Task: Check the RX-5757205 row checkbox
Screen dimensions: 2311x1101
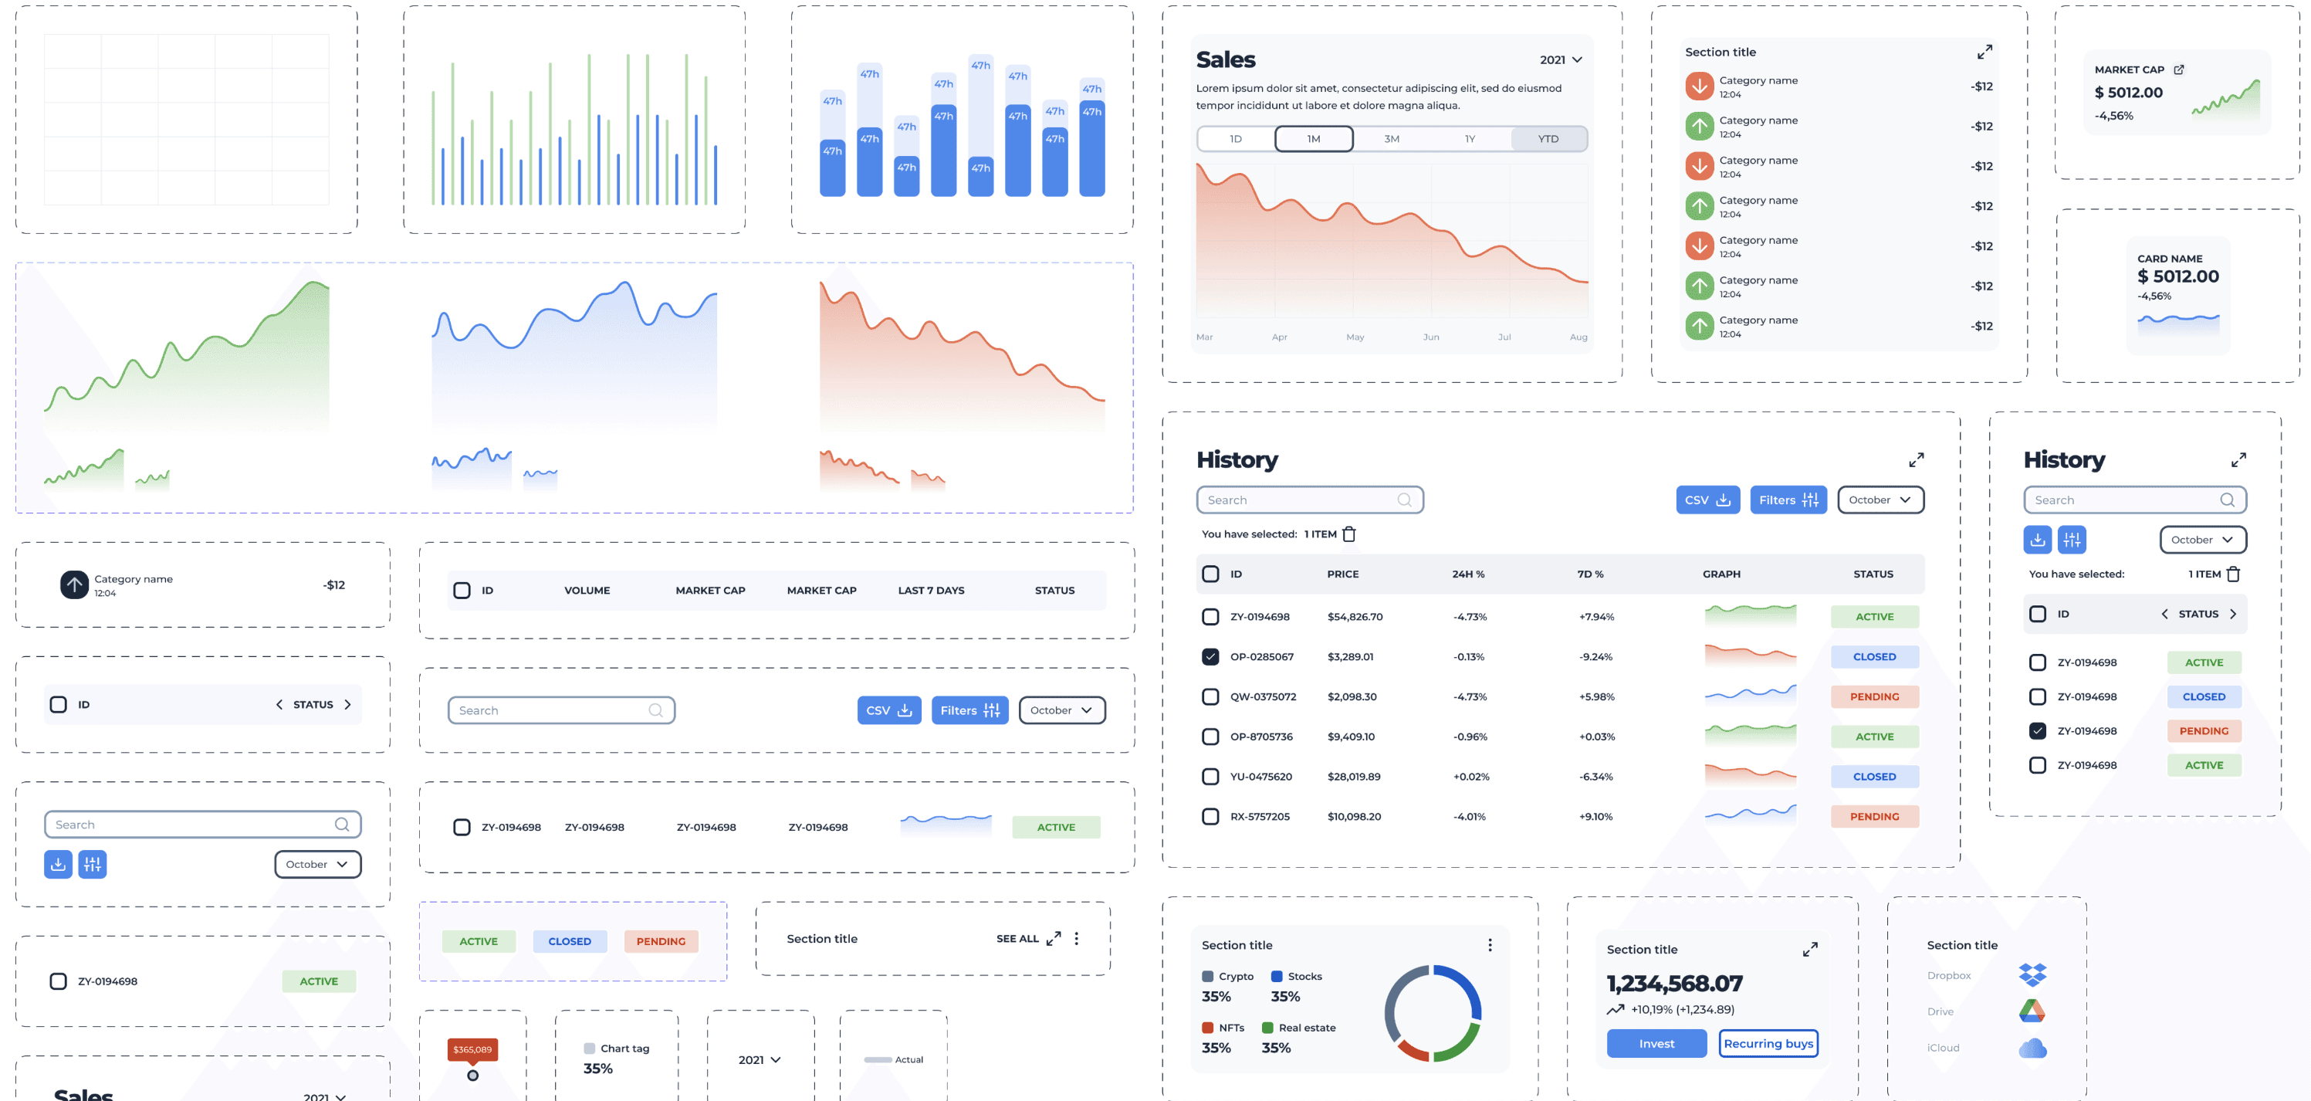Action: pyautogui.click(x=1210, y=817)
